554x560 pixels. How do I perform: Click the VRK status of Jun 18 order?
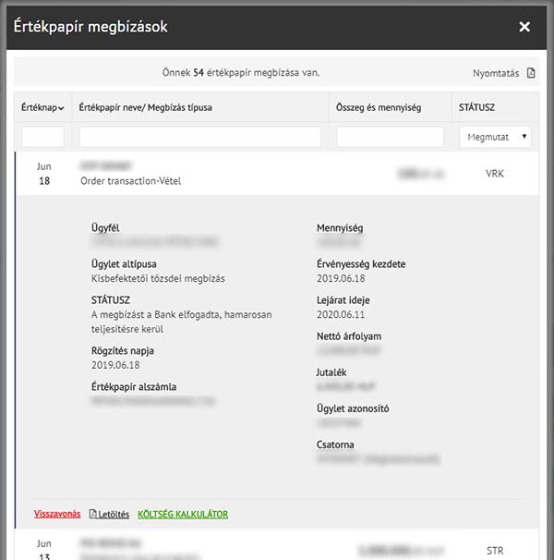(x=495, y=174)
